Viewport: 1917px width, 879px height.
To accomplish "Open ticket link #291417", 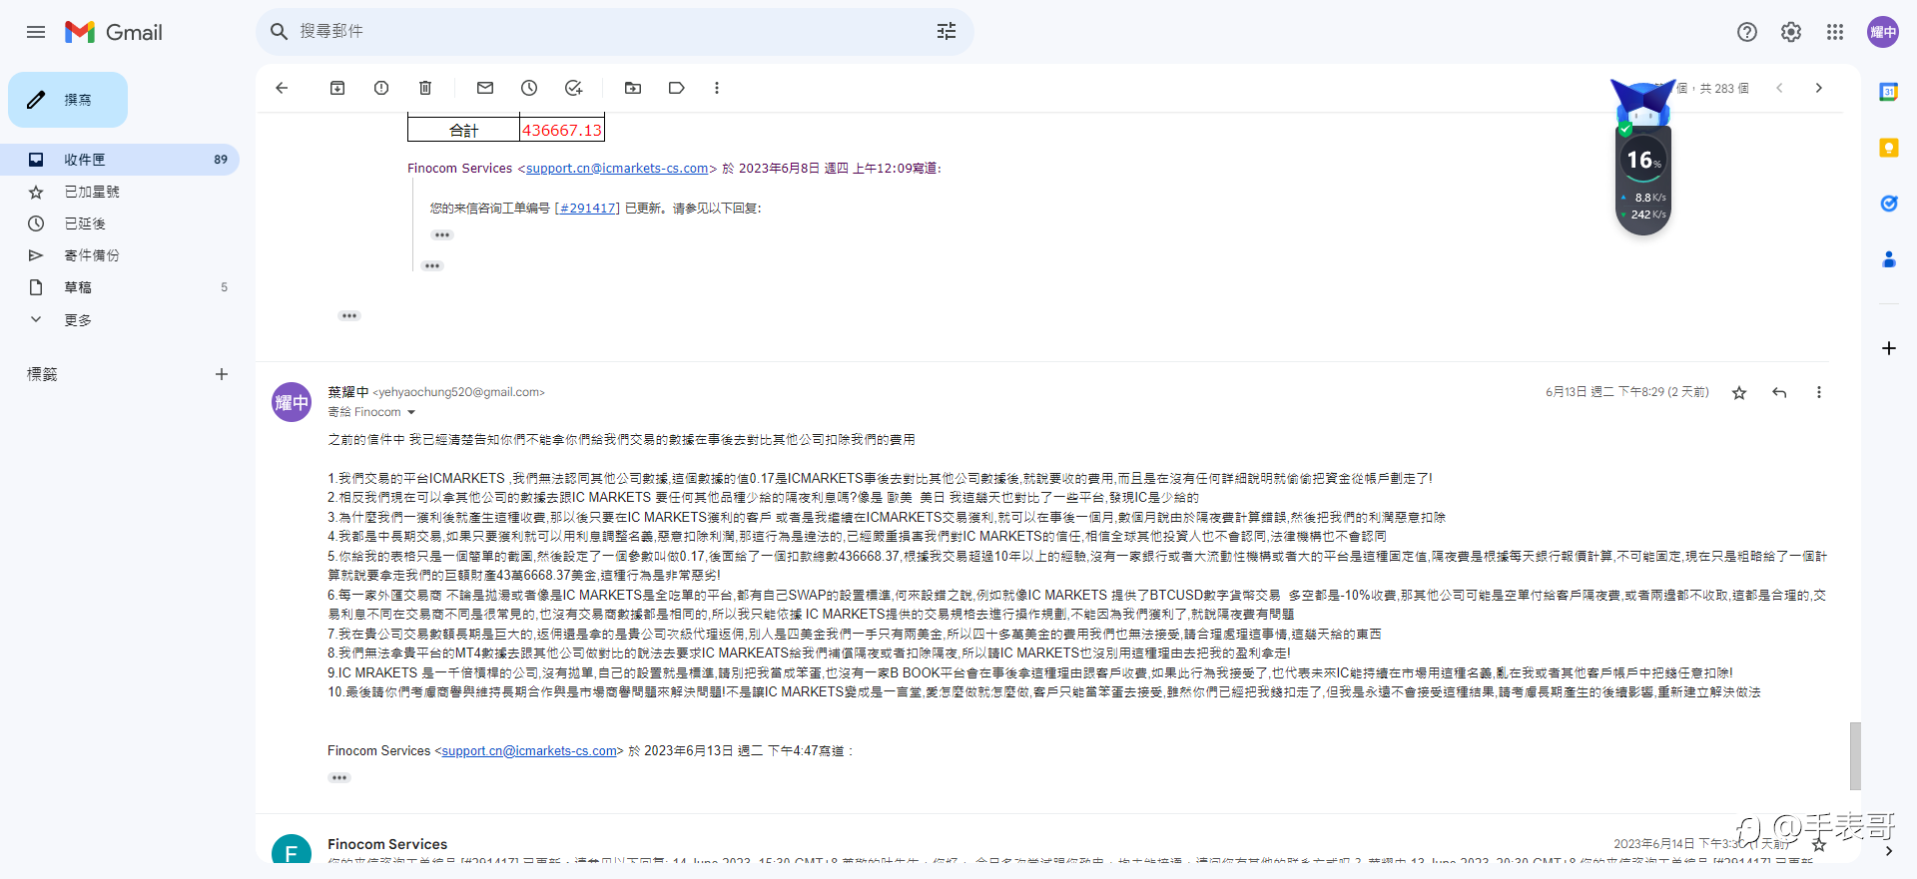I will coord(588,209).
